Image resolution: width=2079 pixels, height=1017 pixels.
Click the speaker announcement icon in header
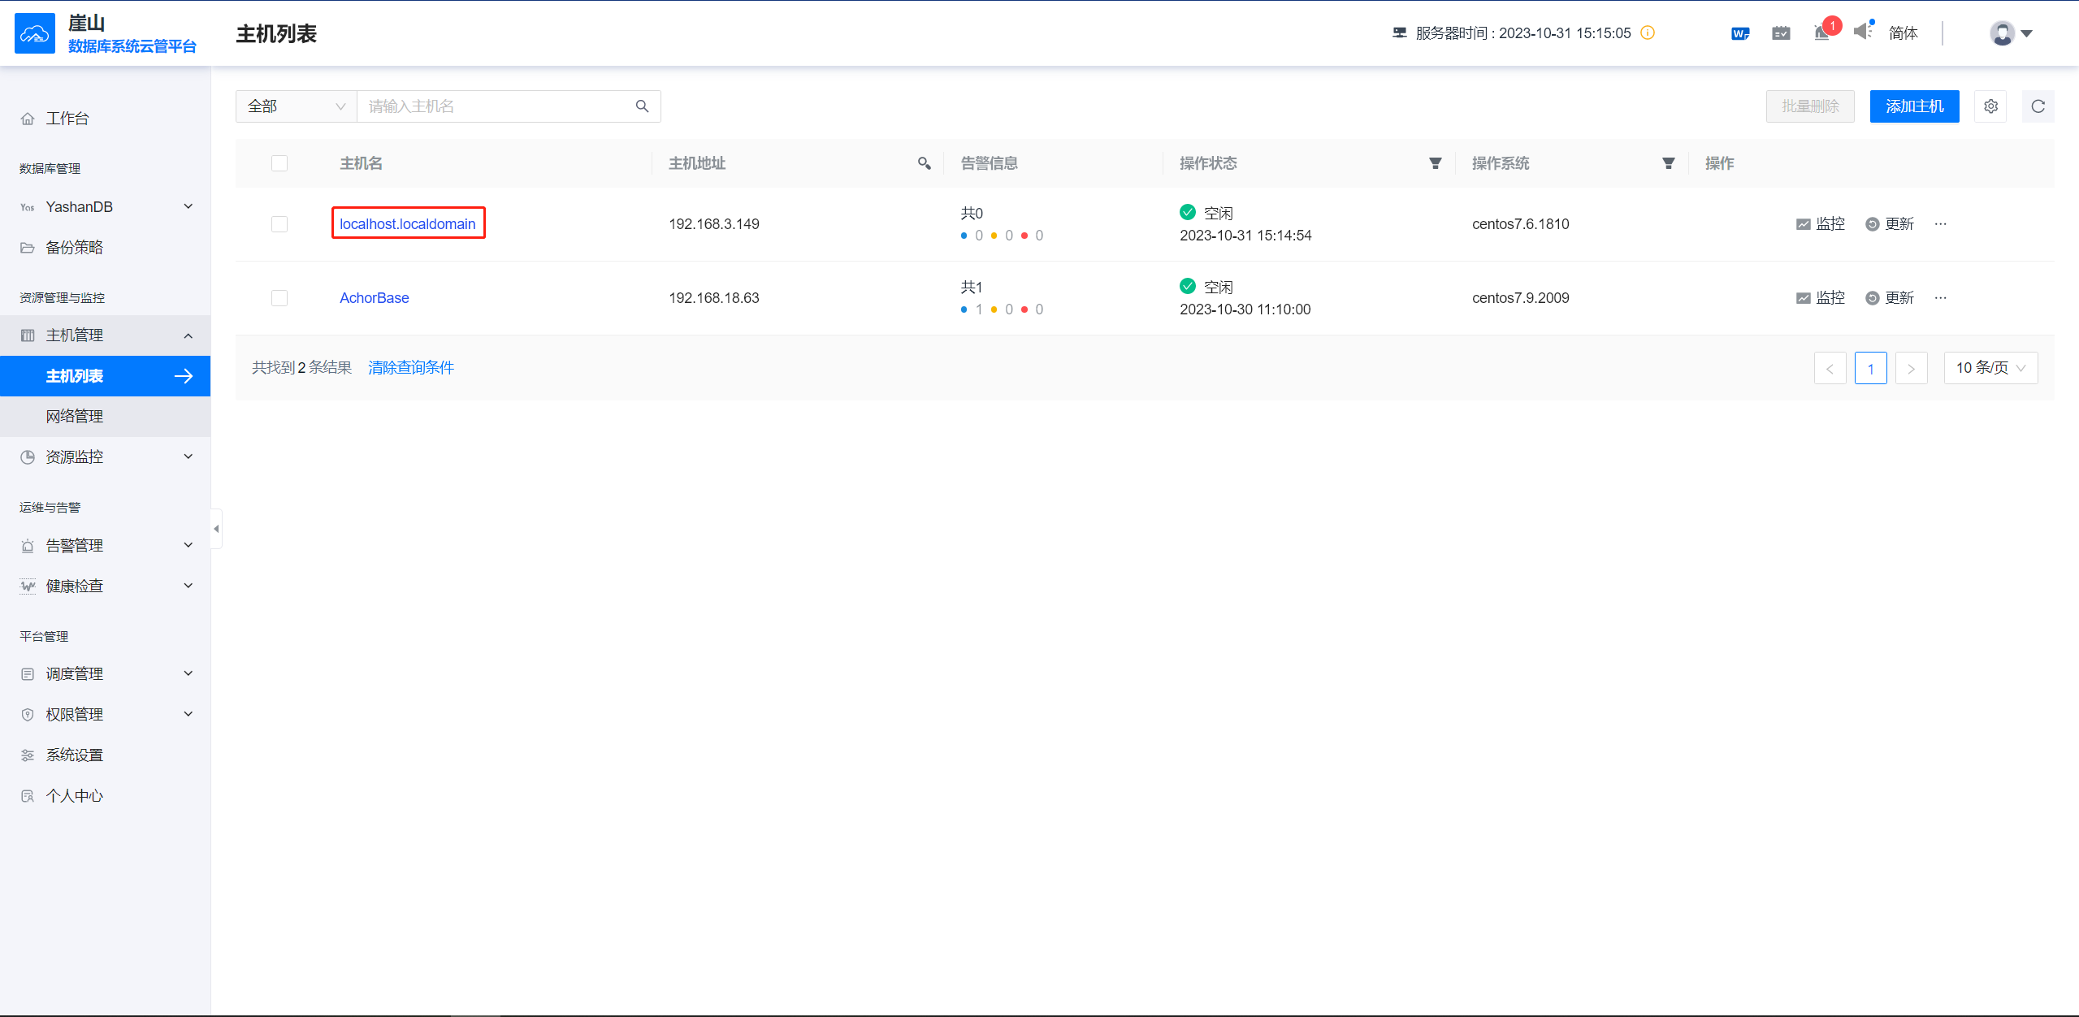click(x=1863, y=32)
